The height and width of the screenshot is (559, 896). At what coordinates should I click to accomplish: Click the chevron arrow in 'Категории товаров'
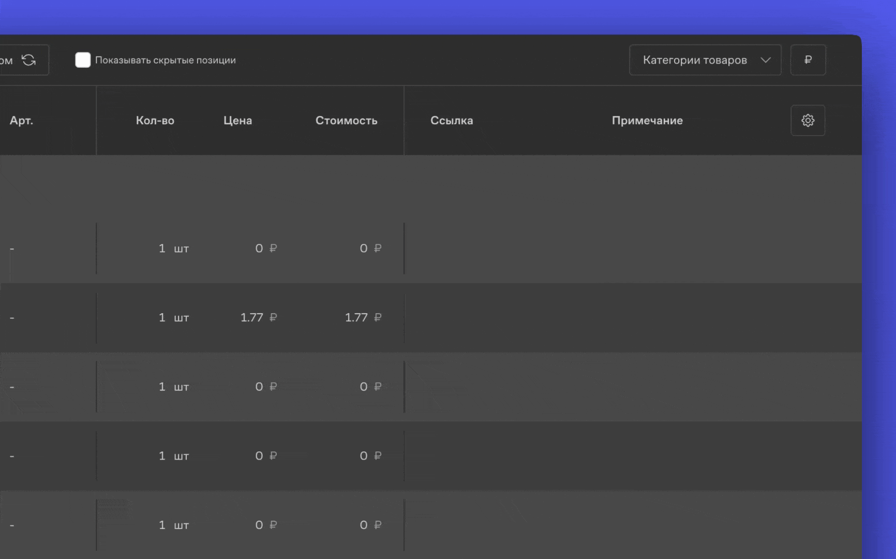point(766,60)
